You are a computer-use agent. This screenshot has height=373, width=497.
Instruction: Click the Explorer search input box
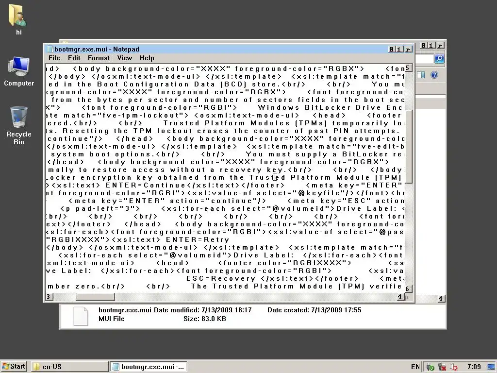coord(424,59)
